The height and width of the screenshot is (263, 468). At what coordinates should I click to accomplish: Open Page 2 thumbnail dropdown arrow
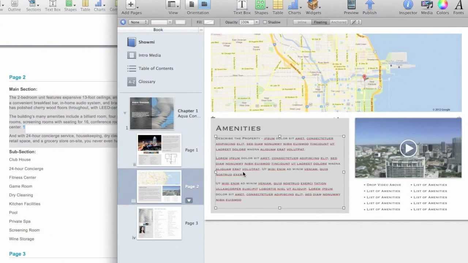(x=189, y=201)
